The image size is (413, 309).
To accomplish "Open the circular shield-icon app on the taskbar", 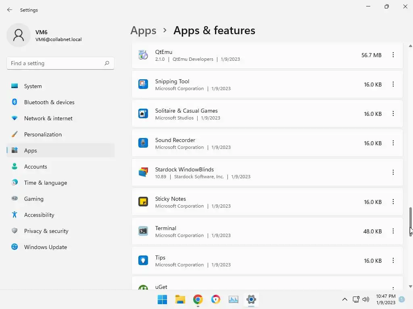I will (x=216, y=299).
